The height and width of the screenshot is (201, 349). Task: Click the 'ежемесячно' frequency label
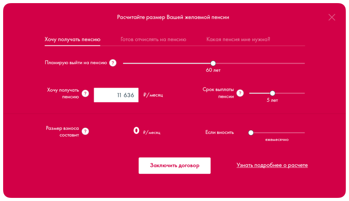tap(277, 140)
